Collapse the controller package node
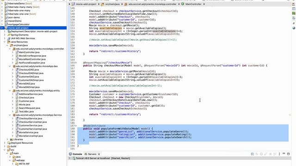The width and height of the screenshot is (296, 166). pyautogui.click(x=10, y=49)
